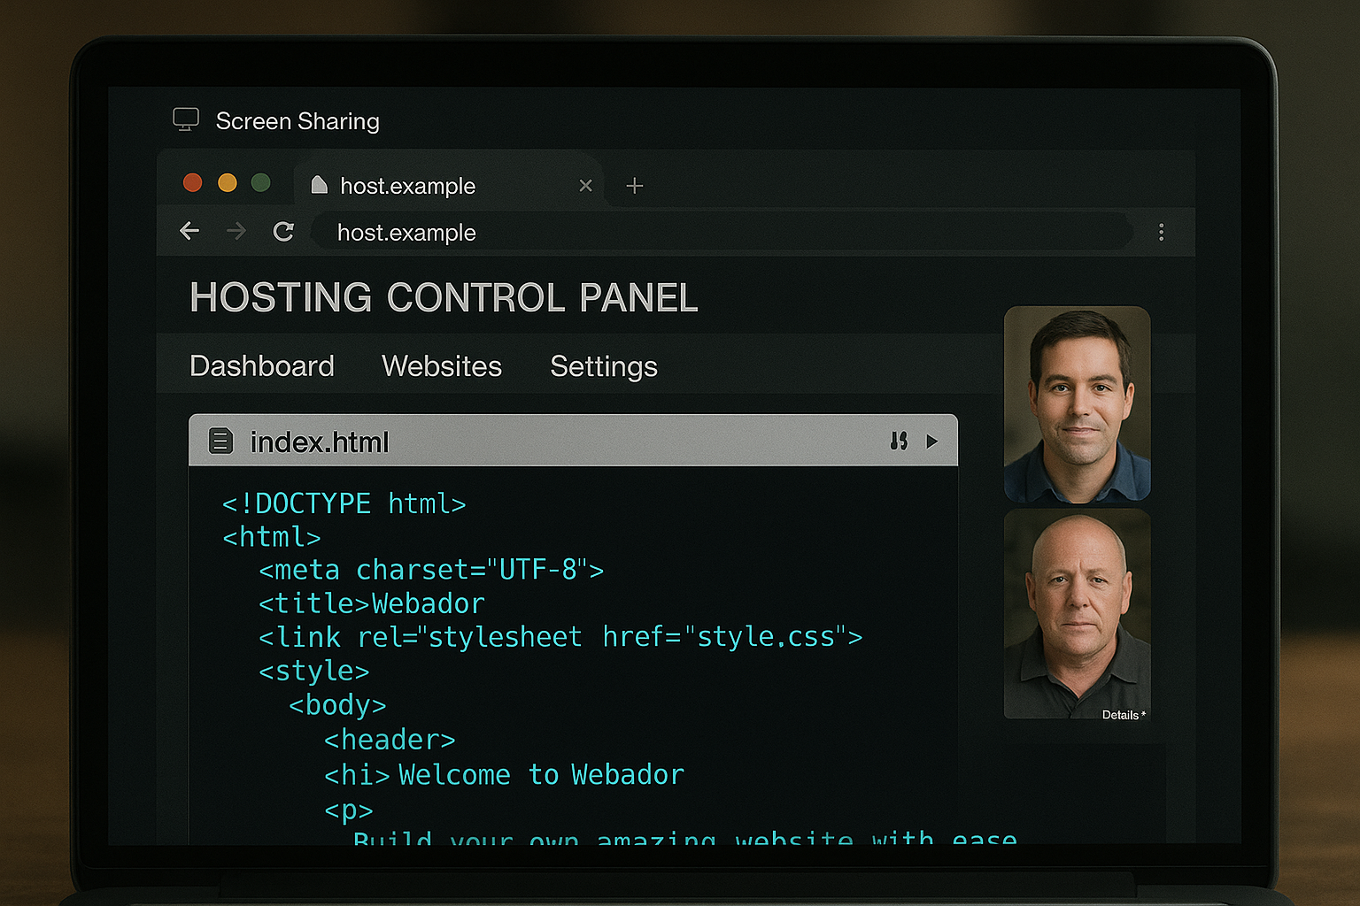Click the meta charset="UTF-8" line
This screenshot has height=906, width=1360.
431,570
